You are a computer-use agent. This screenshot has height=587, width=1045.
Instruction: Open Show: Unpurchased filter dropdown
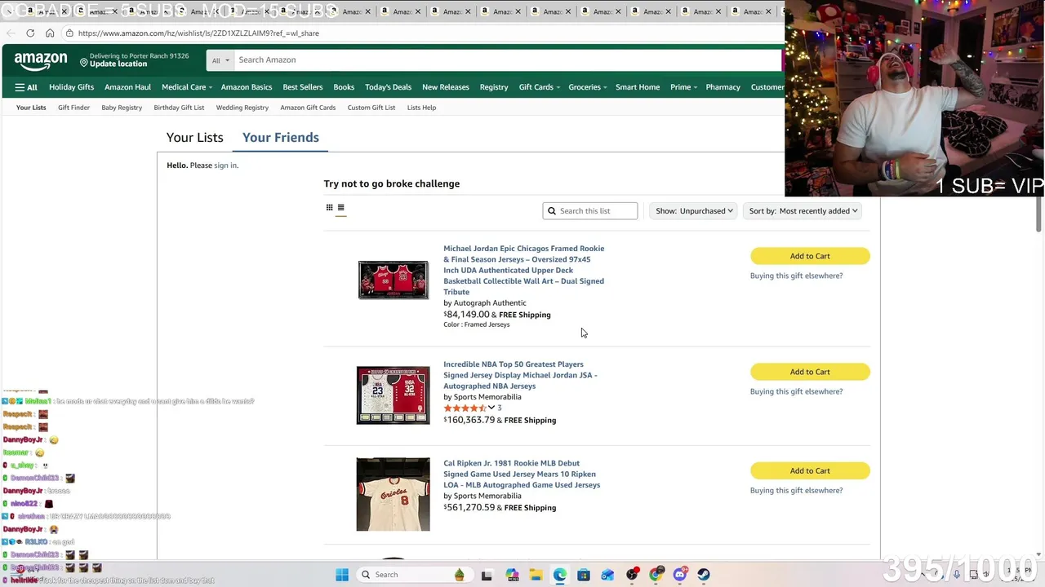[693, 211]
